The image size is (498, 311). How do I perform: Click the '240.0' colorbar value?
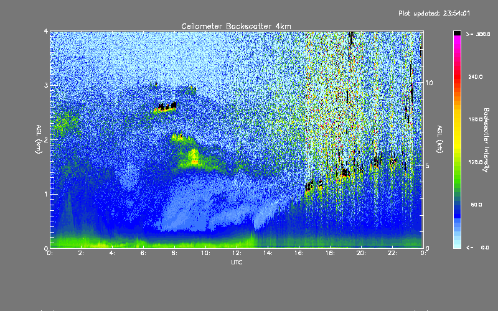pos(476,77)
